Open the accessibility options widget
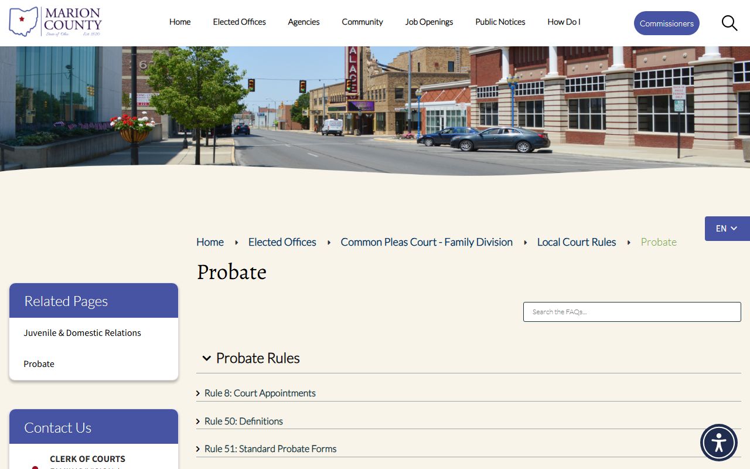 click(x=719, y=443)
